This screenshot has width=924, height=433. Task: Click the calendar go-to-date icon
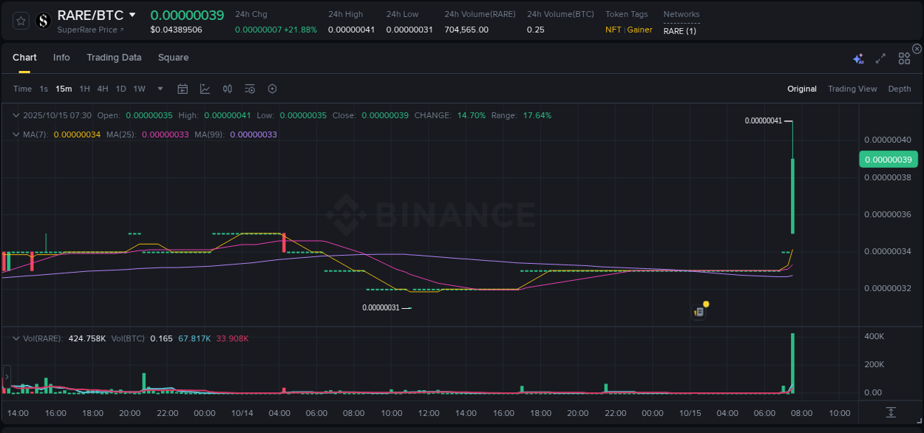pos(183,89)
